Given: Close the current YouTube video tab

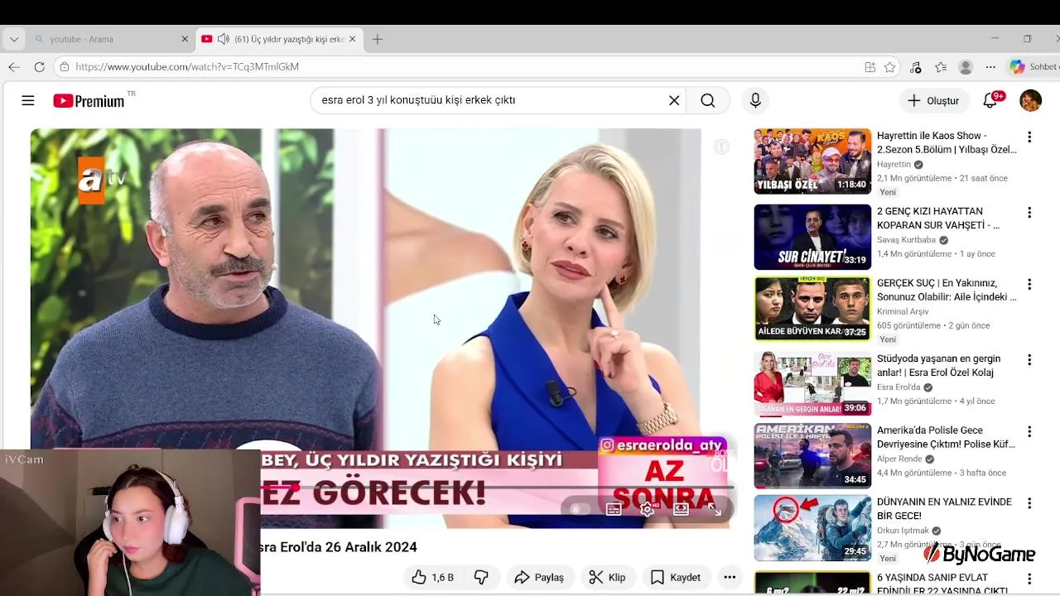Looking at the screenshot, I should (x=352, y=39).
